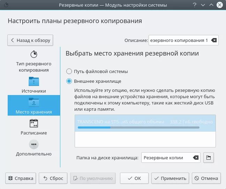Click the empty area of the drive list
The height and width of the screenshot is (189, 226).
pos(145,139)
